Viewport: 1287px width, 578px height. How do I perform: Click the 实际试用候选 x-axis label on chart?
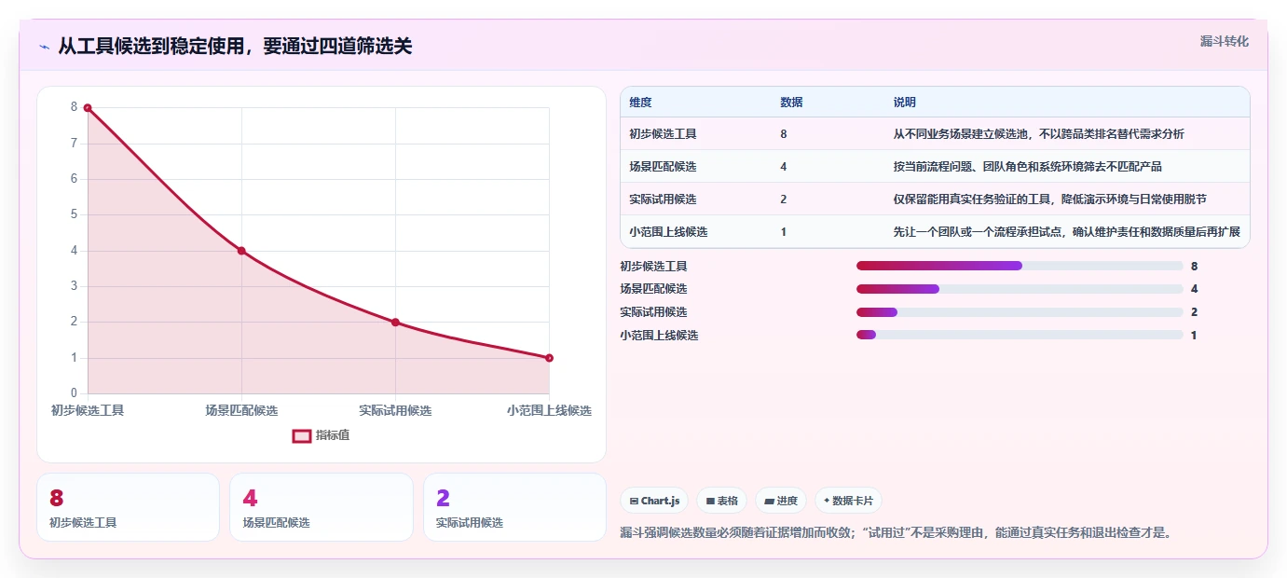coord(395,410)
